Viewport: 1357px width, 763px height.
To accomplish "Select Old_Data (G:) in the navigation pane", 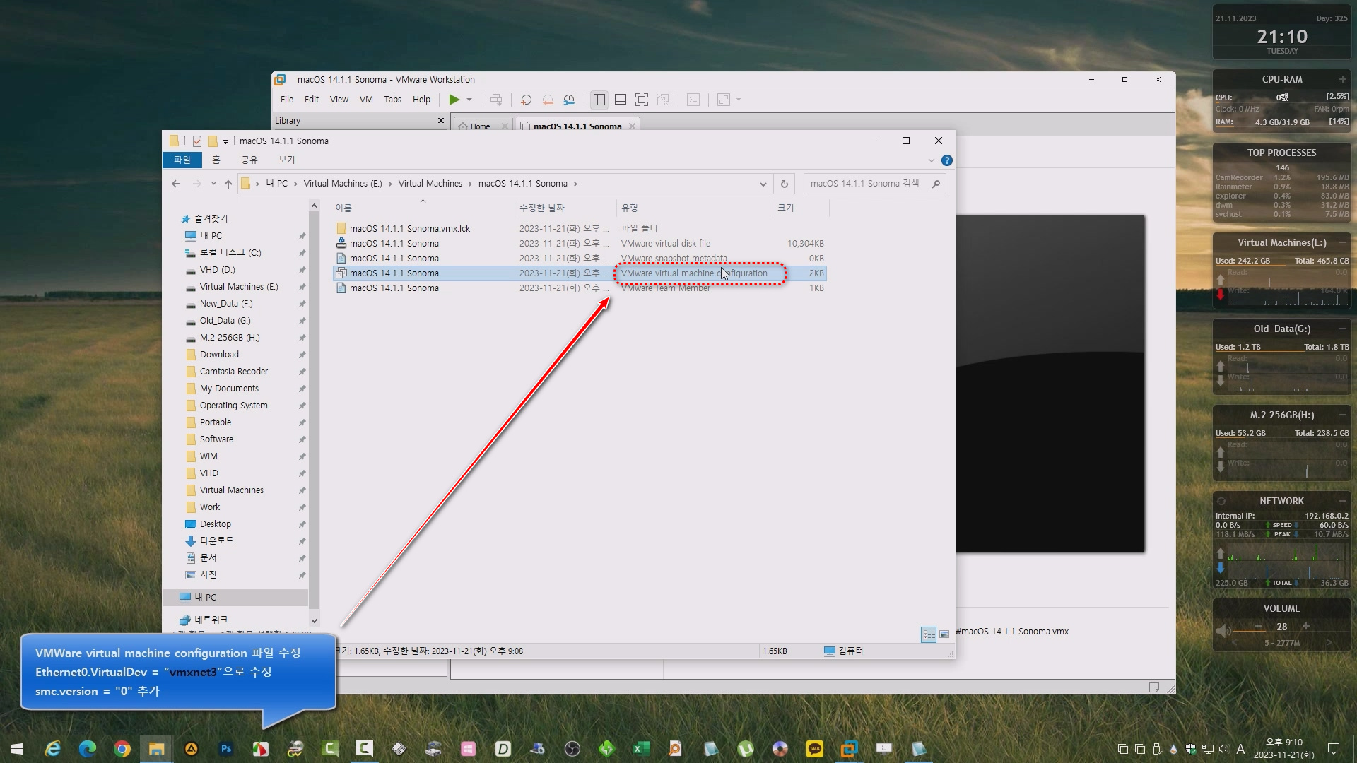I will [225, 320].
